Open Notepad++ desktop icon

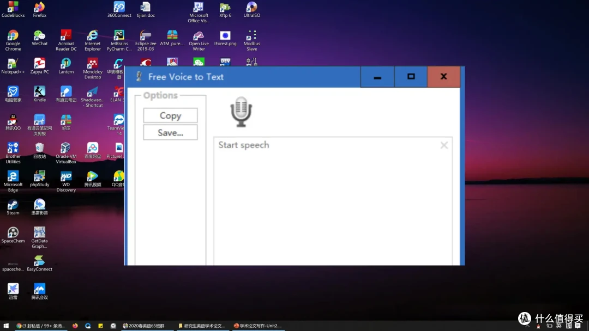pyautogui.click(x=13, y=66)
